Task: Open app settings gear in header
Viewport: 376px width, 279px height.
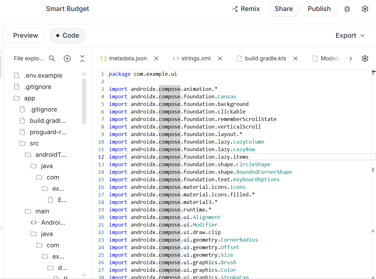Action: click(x=365, y=9)
